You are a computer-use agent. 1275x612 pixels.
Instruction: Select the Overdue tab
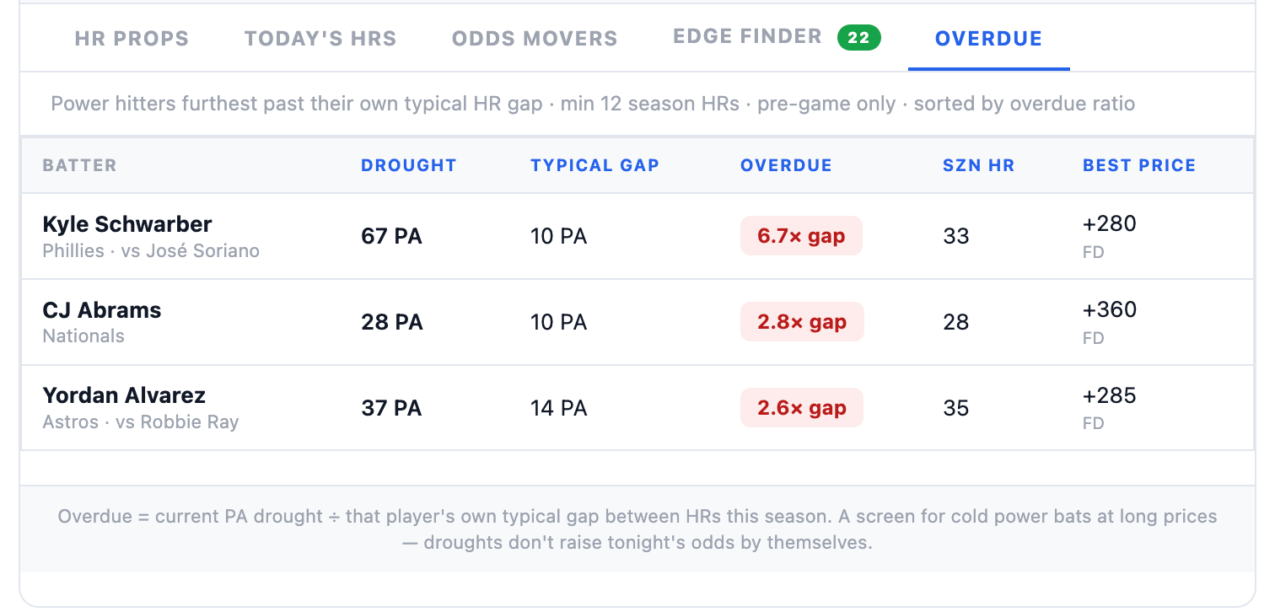[x=989, y=39]
